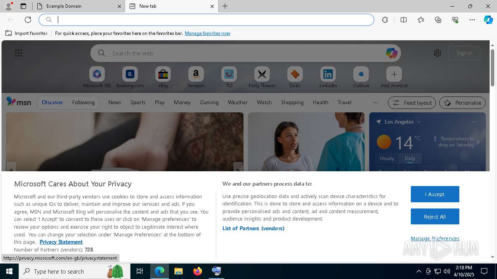Open Copilot sidebar icon
This screenshot has width=497, height=279.
[488, 20]
